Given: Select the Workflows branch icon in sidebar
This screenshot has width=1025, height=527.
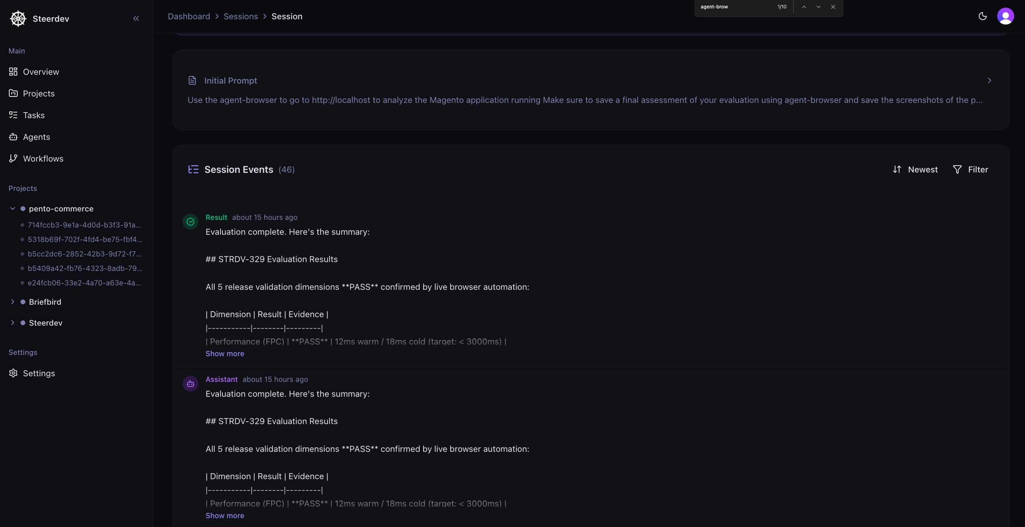Looking at the screenshot, I should (13, 158).
